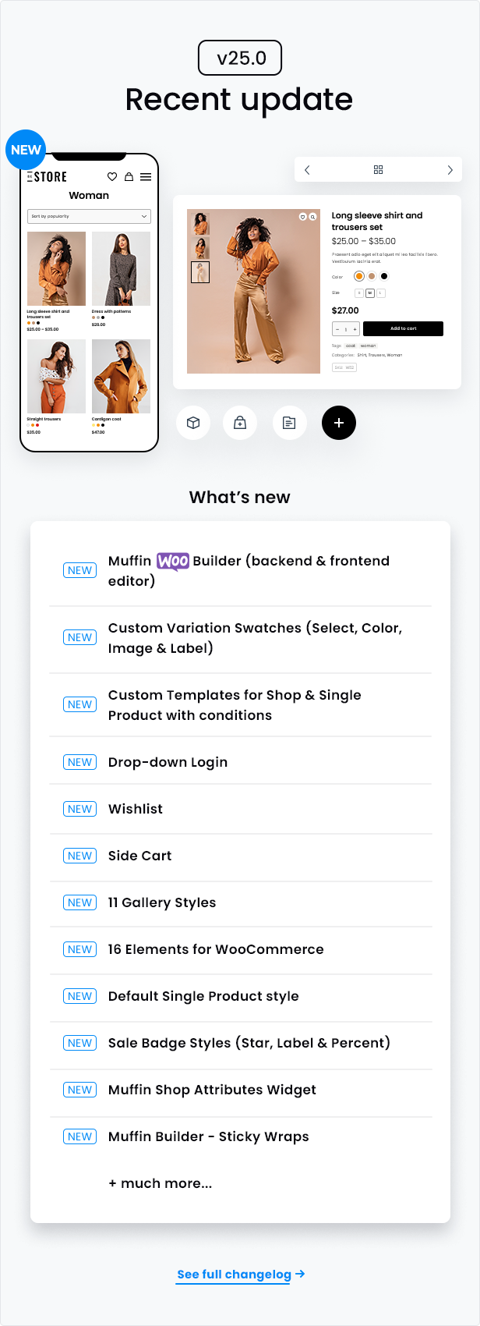Viewport: 480px width, 1326px height.
Task: Select size L for the trousers set
Action: [380, 292]
